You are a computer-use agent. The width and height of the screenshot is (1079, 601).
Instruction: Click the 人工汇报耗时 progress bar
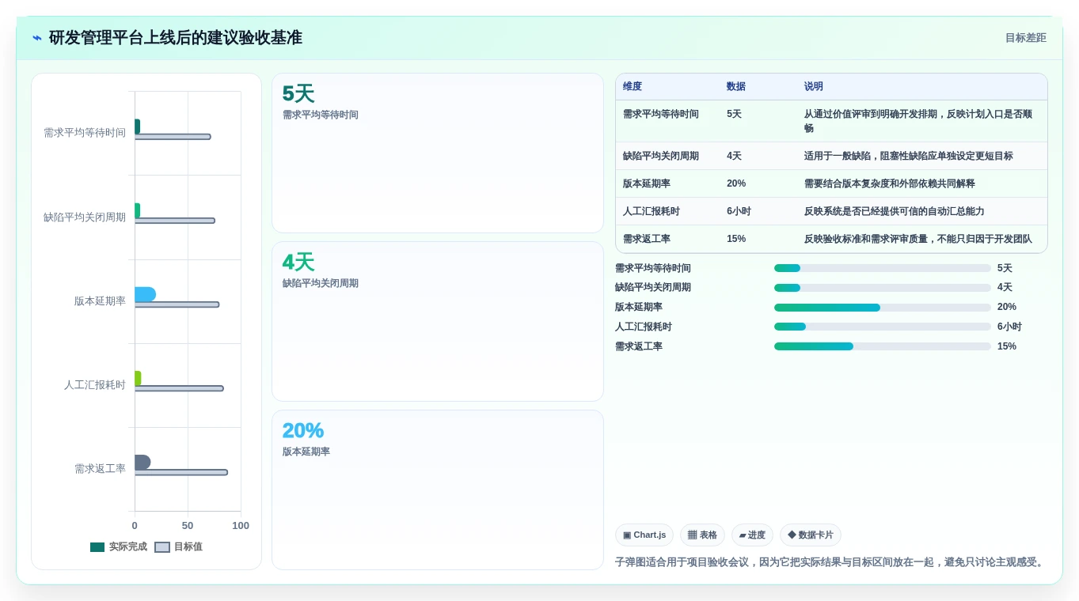pos(883,327)
